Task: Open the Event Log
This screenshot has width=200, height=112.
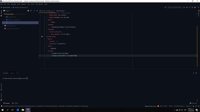Action: [193, 103]
